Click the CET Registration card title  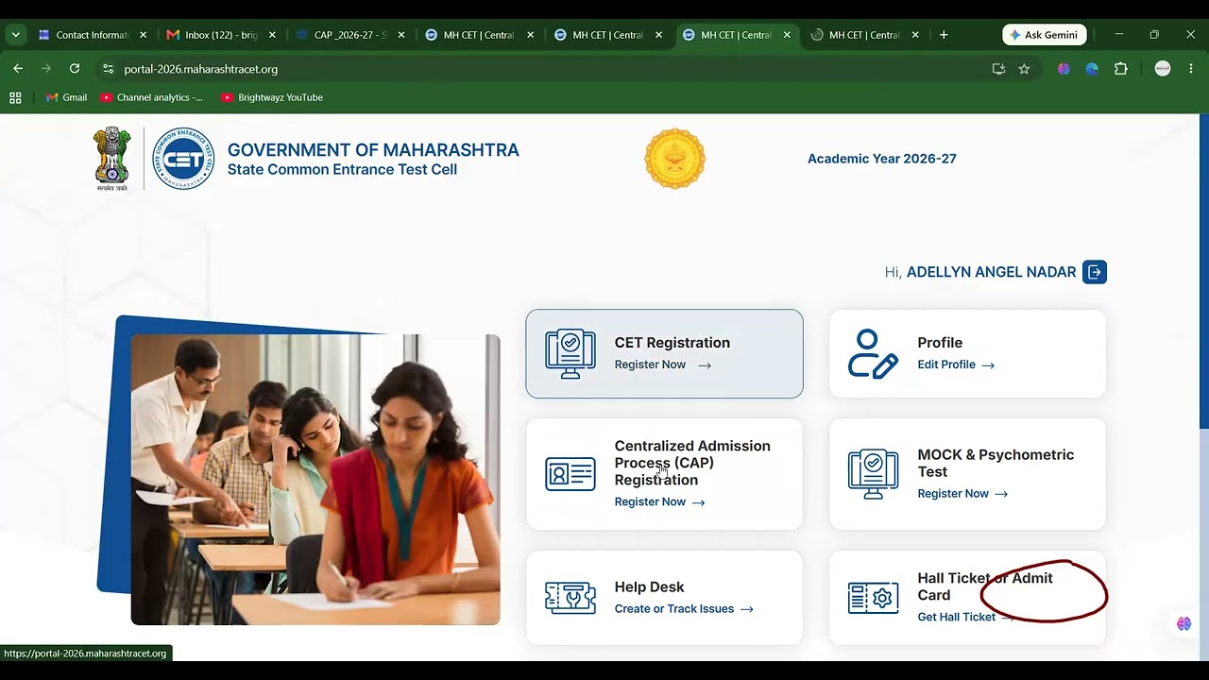(x=672, y=343)
